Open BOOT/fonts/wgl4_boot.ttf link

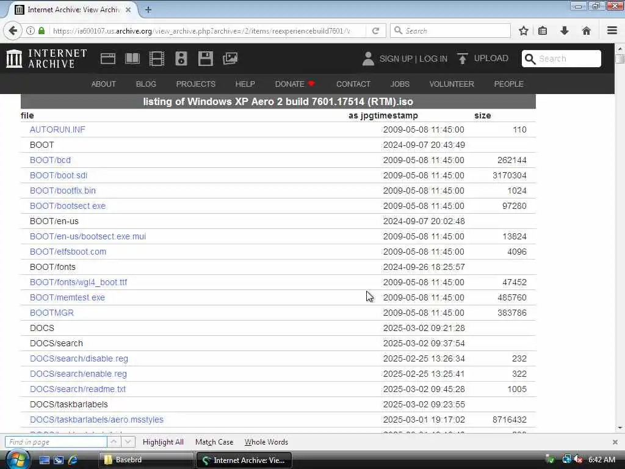click(78, 282)
